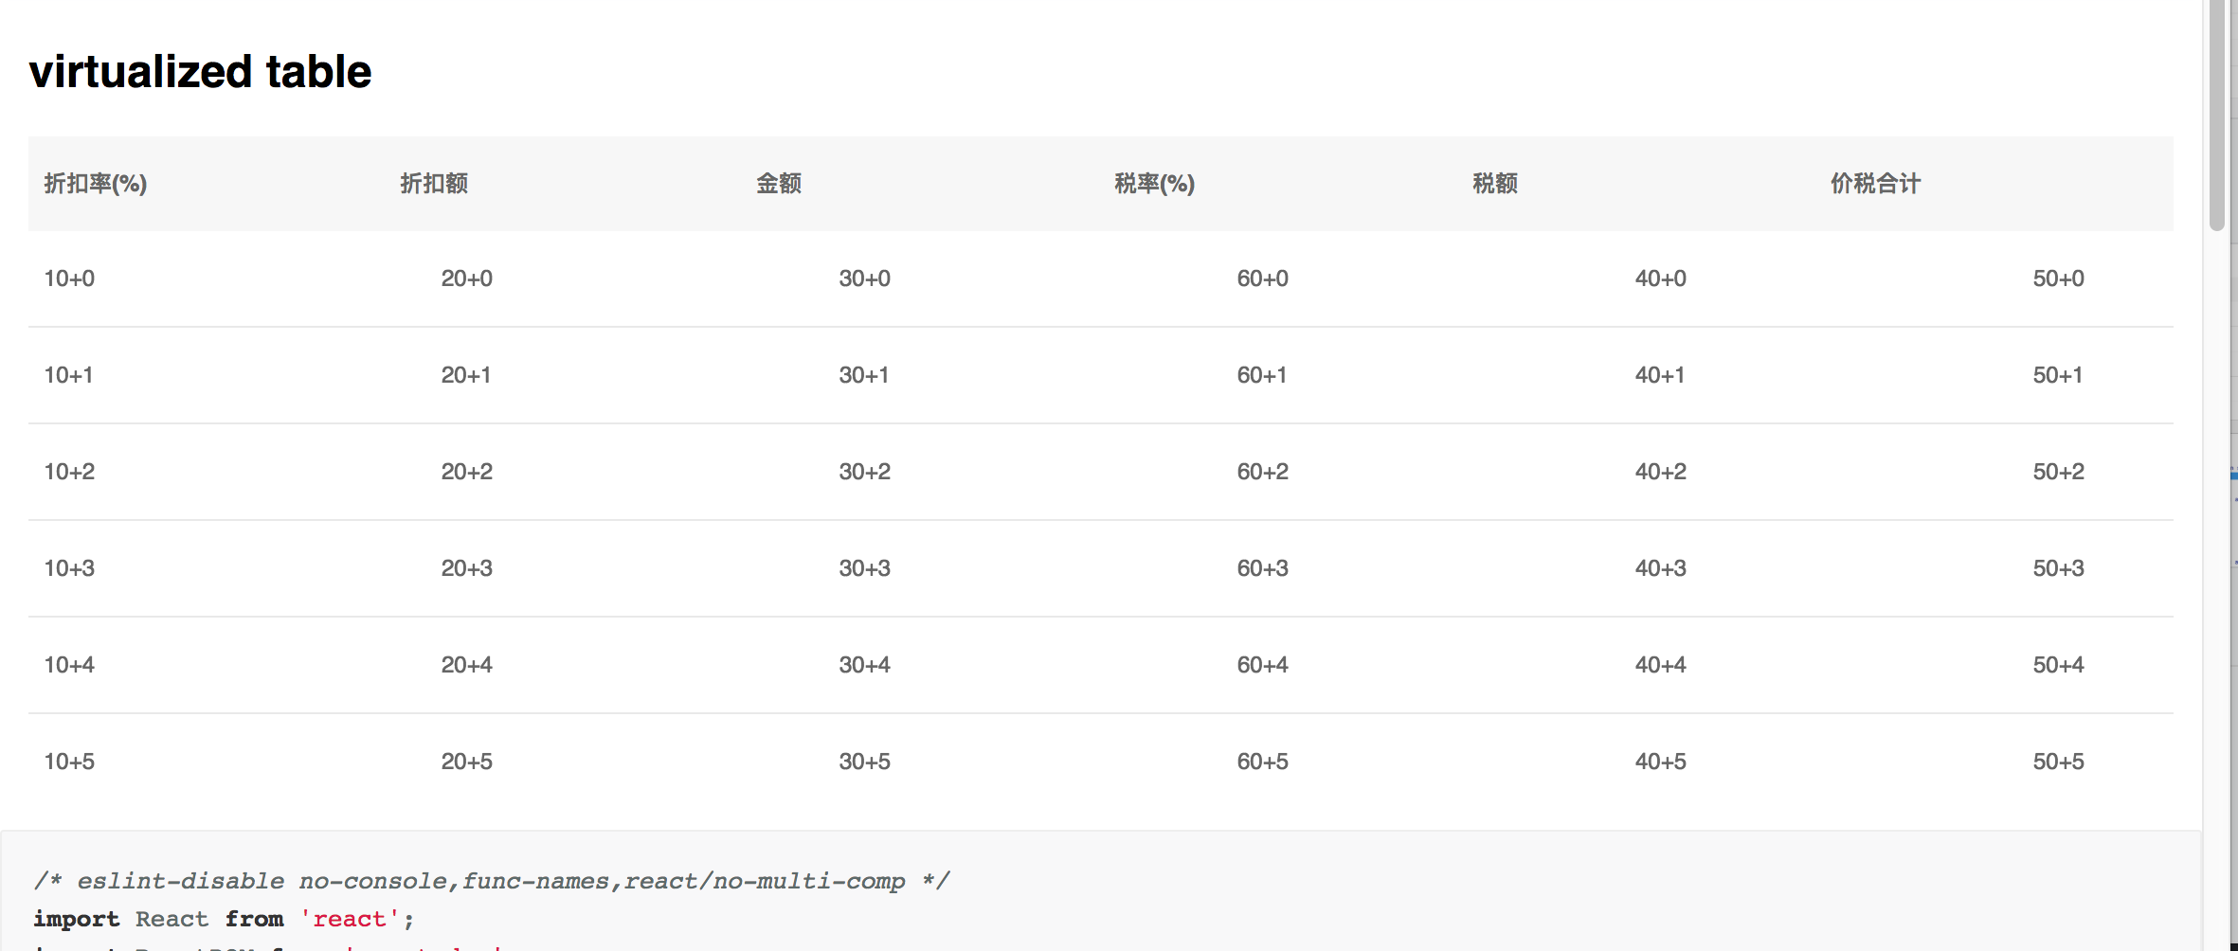Click table cell 30+4
2238x951 pixels.
[865, 665]
